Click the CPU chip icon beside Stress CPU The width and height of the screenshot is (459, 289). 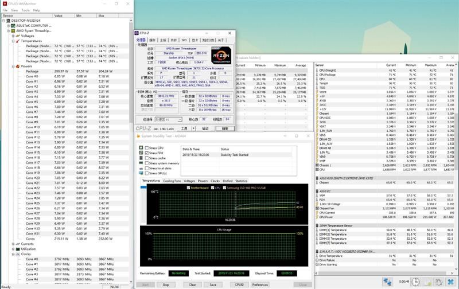click(141, 148)
